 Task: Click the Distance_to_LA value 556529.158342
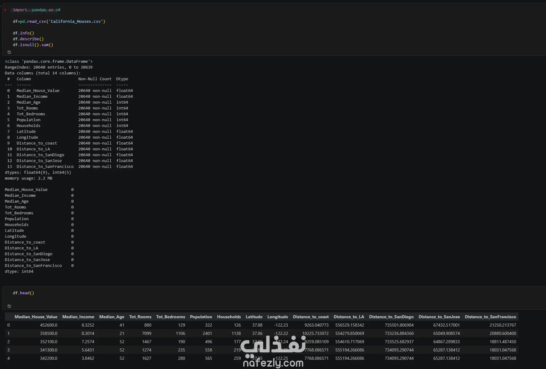point(350,325)
